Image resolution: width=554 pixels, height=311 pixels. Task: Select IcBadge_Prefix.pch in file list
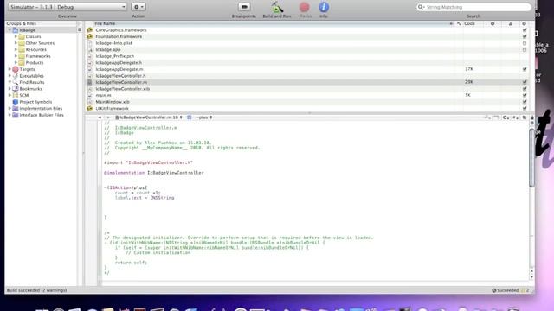point(115,56)
